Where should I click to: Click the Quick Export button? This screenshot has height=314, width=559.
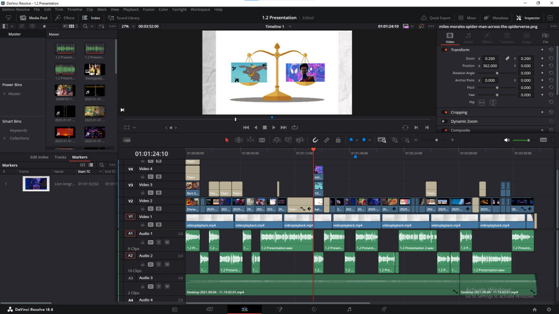pyautogui.click(x=436, y=18)
